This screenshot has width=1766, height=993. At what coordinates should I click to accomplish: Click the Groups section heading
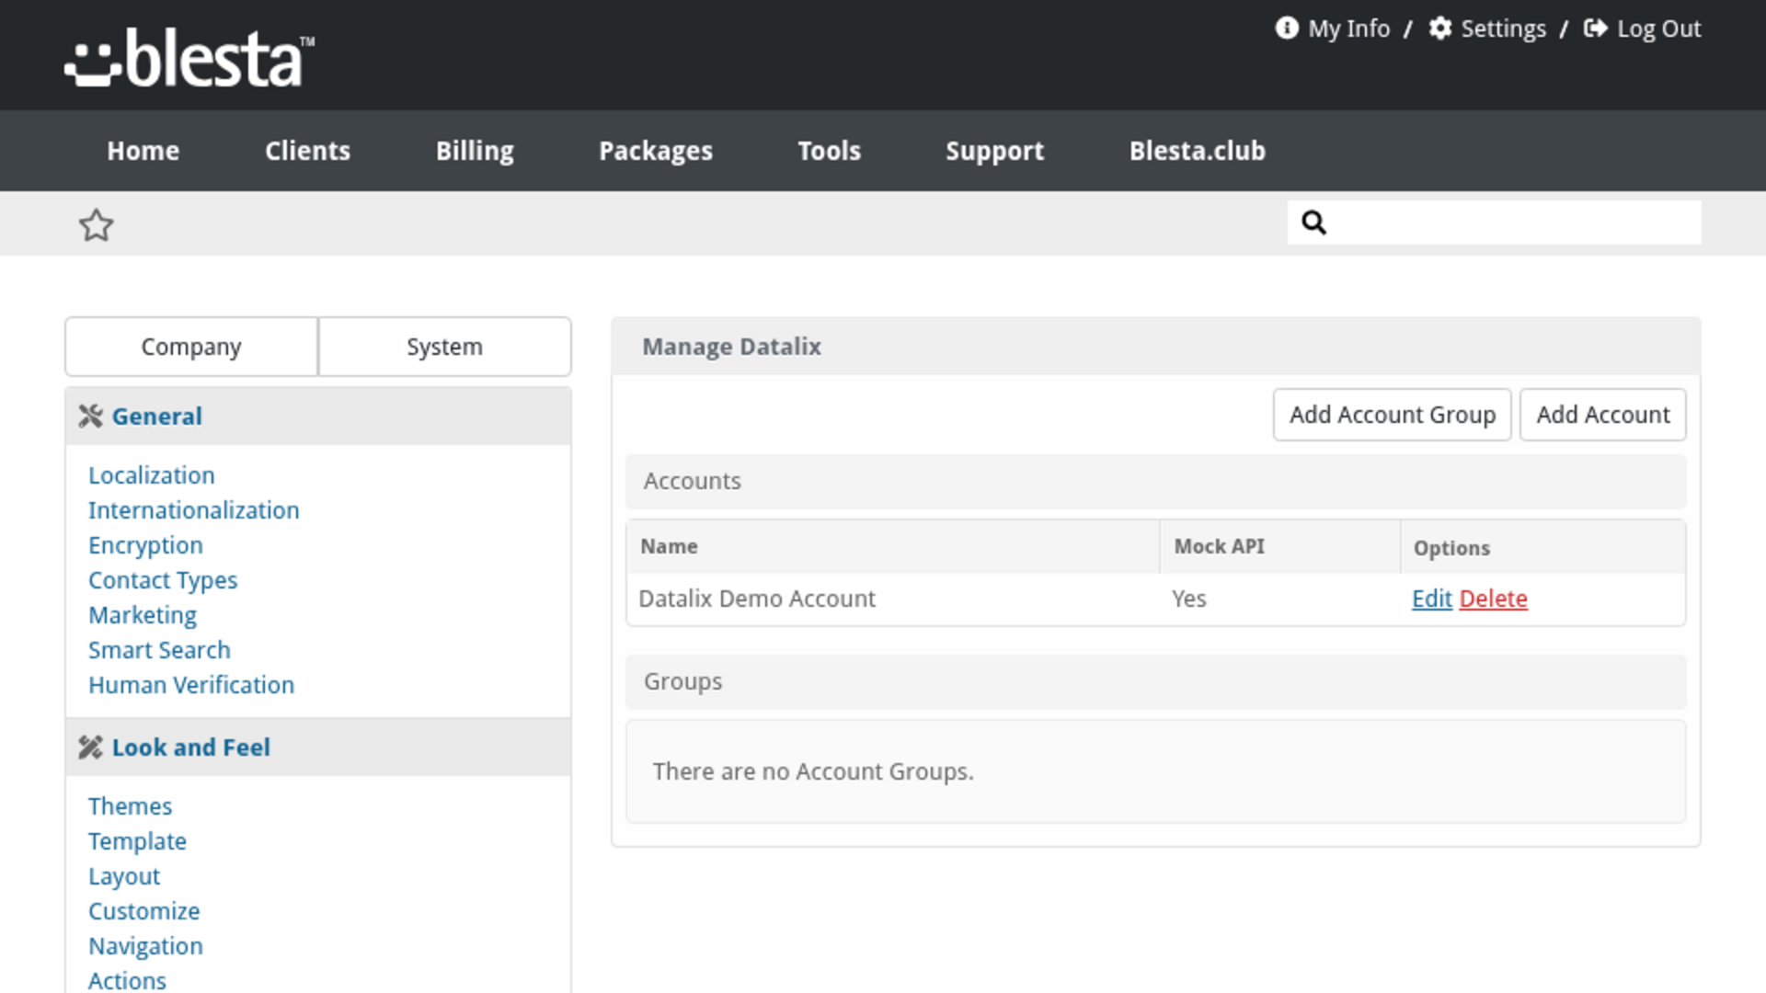click(x=682, y=681)
